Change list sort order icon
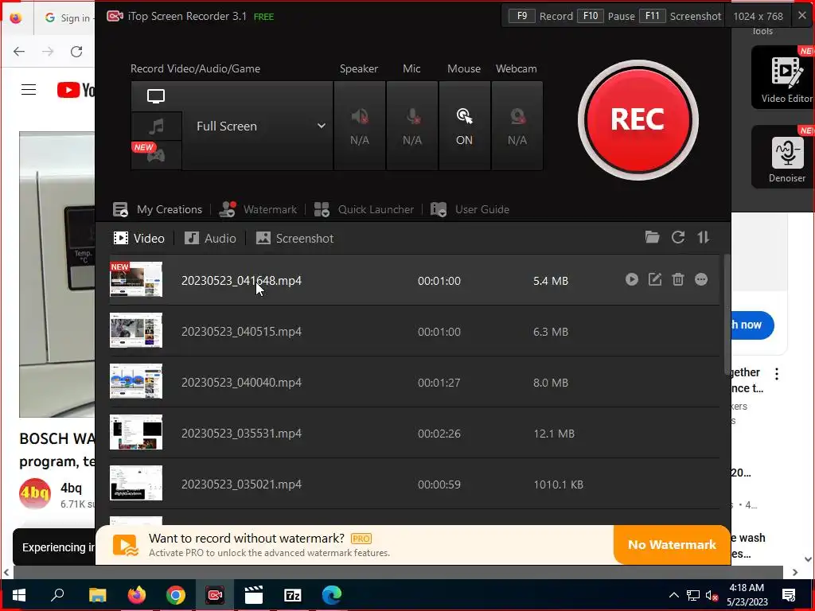Screen dimensions: 815x611 pyautogui.click(x=704, y=237)
